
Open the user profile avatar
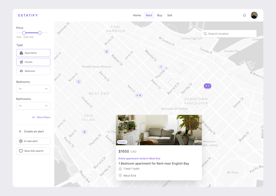254,15
